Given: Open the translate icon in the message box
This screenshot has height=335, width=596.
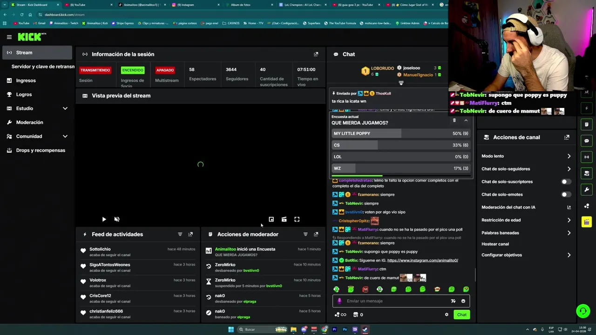Looking at the screenshot, I should click(453, 301).
